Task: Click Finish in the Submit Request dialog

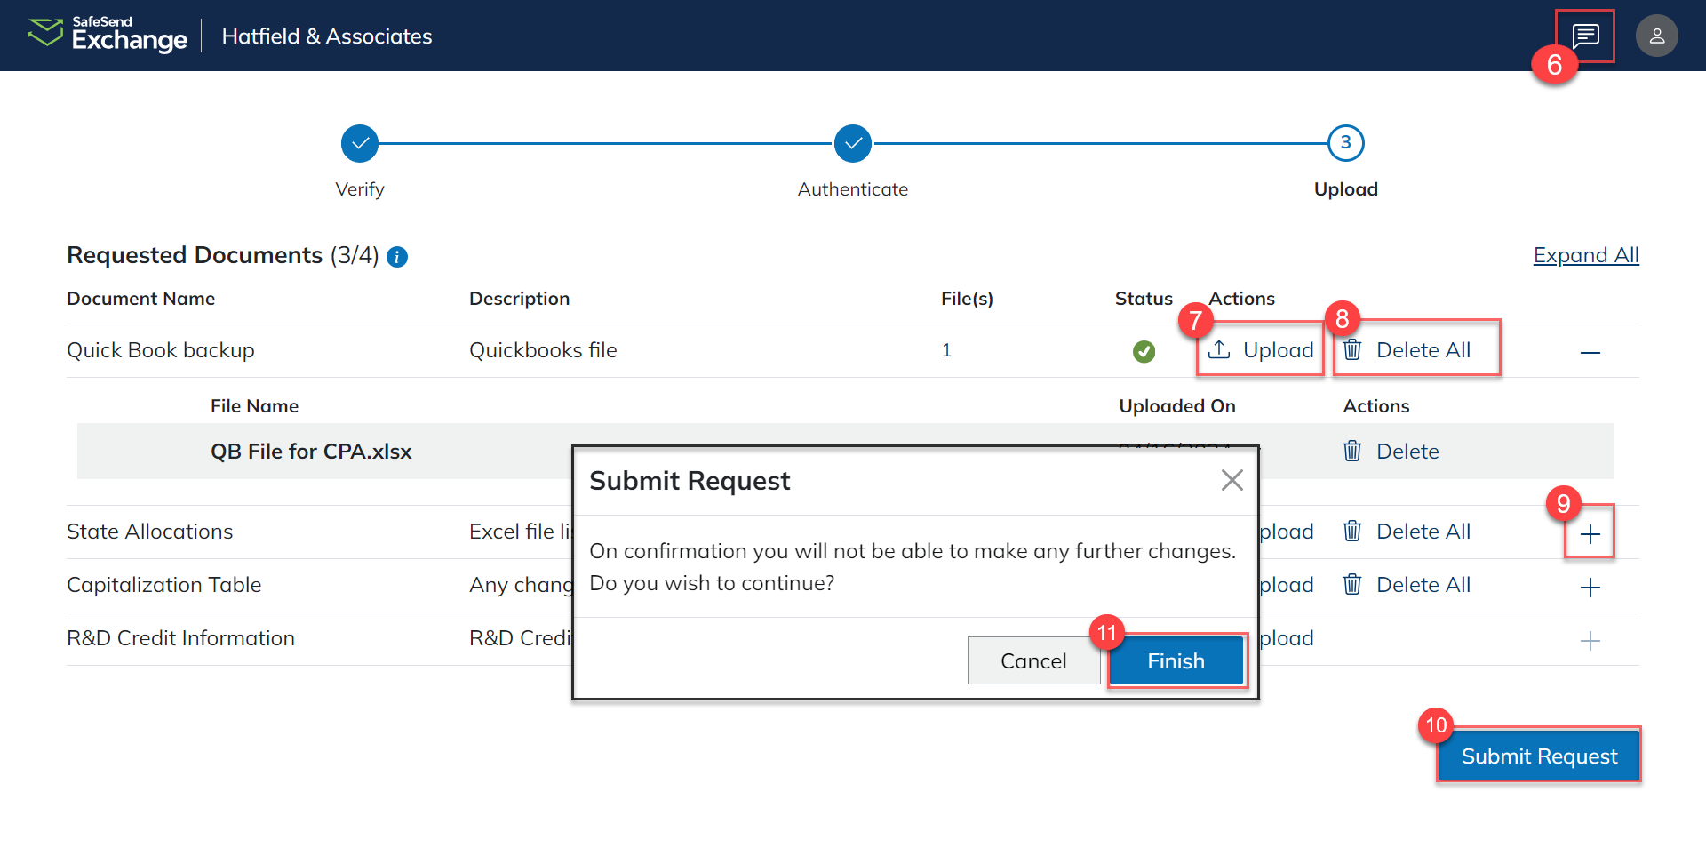Action: [1175, 660]
